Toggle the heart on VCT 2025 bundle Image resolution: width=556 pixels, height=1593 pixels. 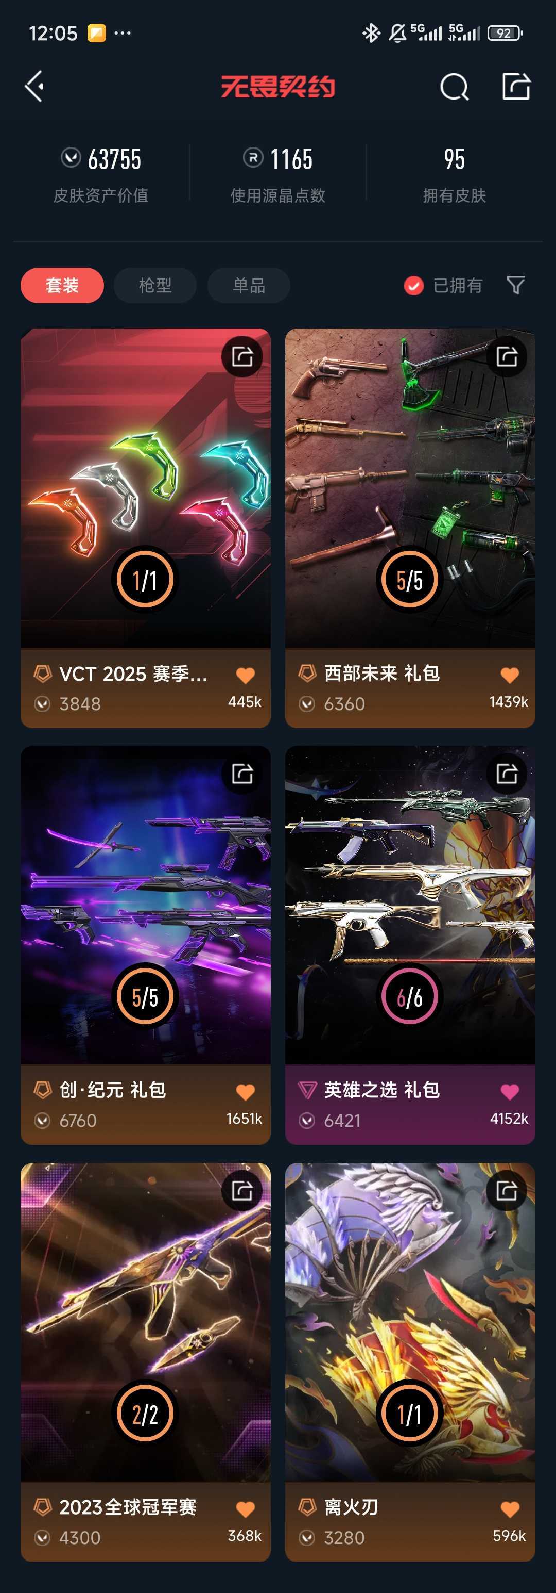click(x=245, y=675)
